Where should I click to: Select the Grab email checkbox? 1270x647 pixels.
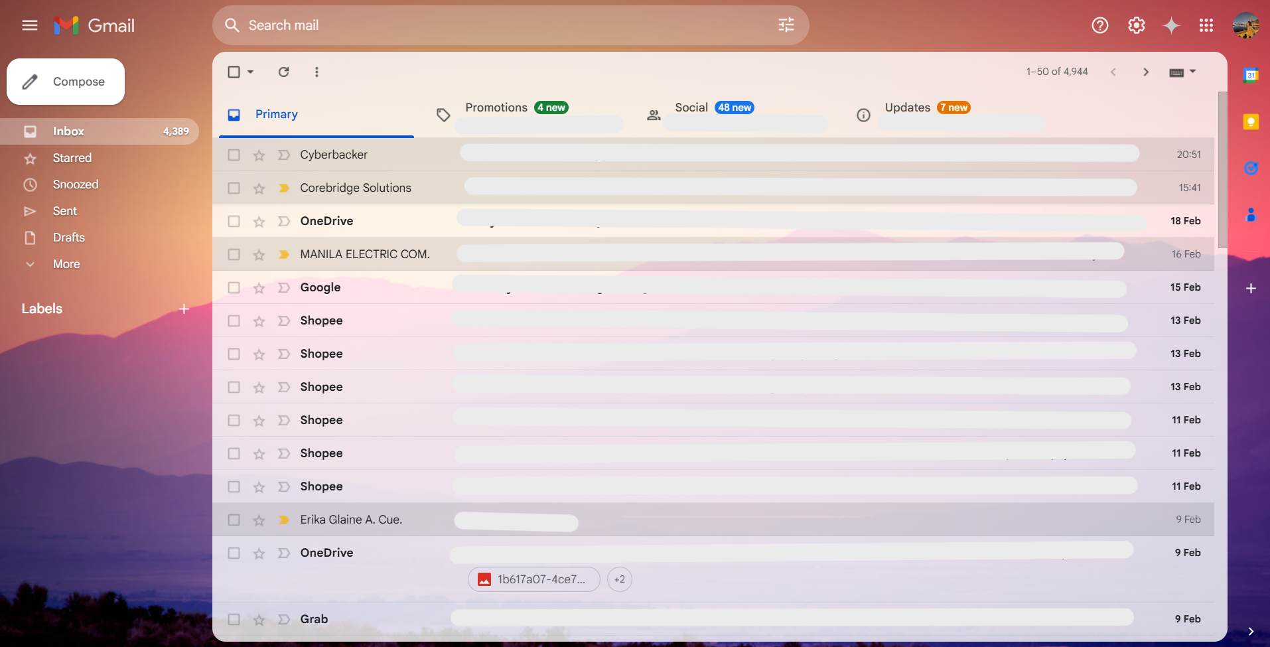(234, 619)
